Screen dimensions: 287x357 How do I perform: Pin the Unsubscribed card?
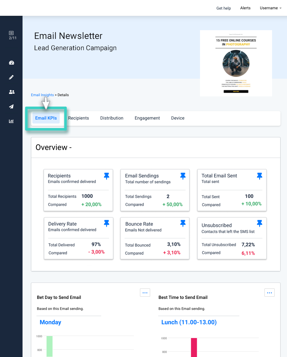260,224
